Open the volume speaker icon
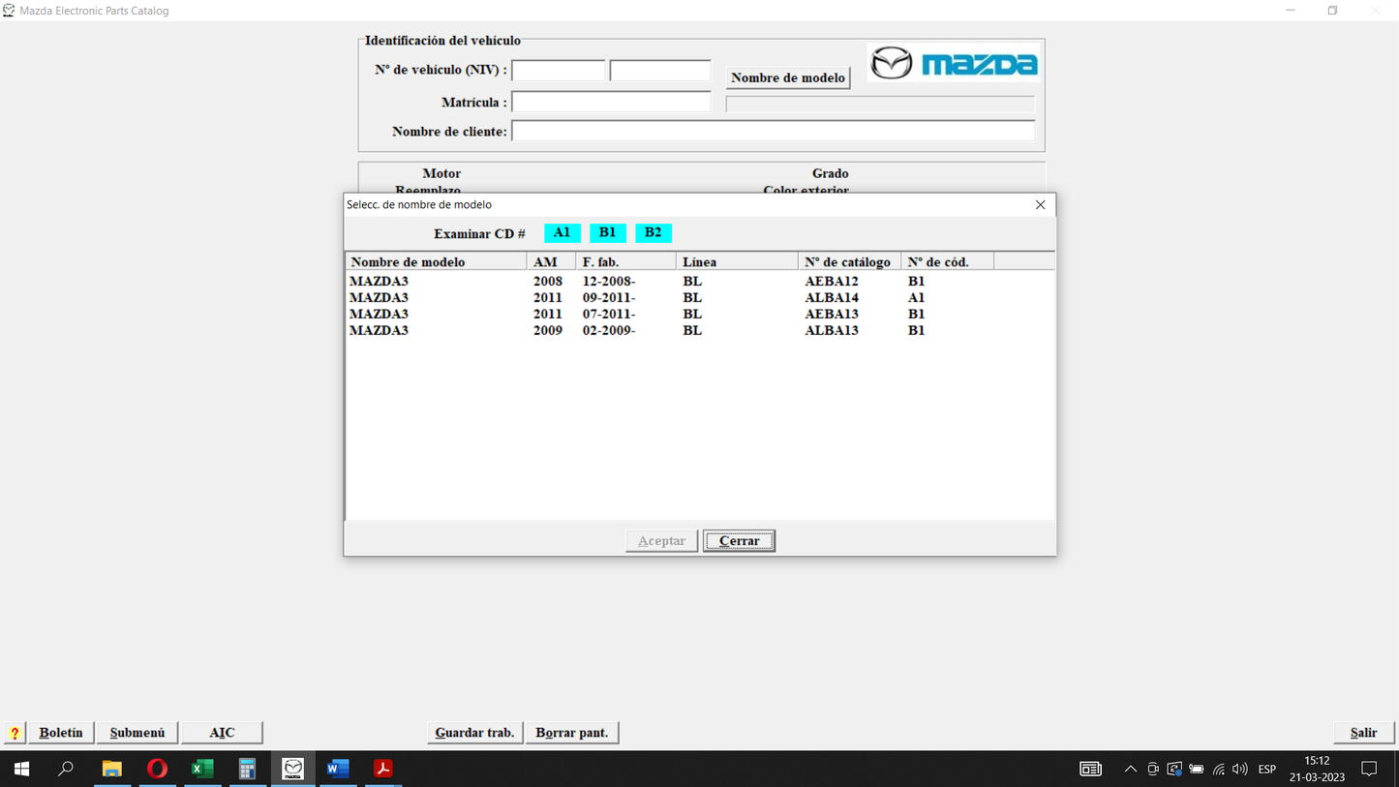Viewport: 1399px width, 787px height. pos(1240,769)
